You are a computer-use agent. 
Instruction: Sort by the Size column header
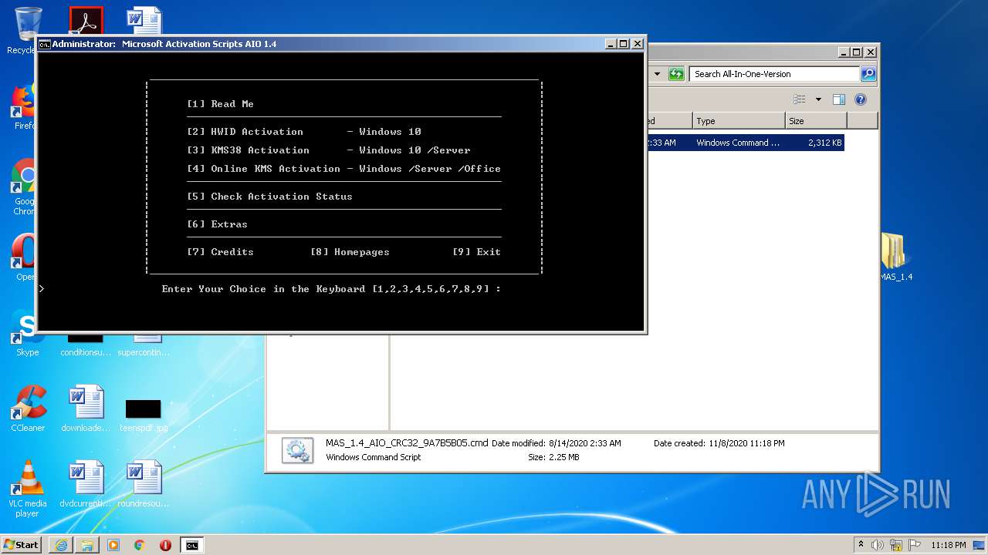(816, 121)
